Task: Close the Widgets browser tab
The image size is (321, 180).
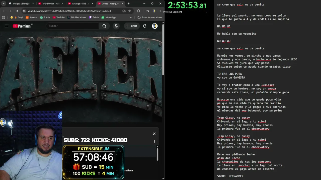Action: 33,3
